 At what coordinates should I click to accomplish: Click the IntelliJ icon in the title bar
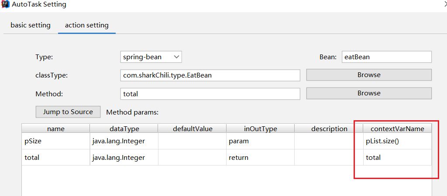(5, 4)
